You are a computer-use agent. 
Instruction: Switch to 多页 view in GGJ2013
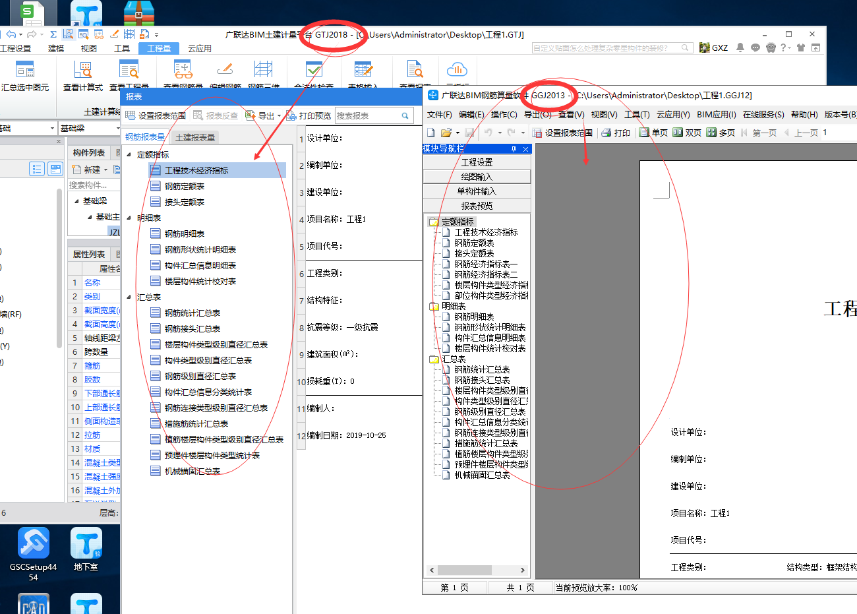(x=721, y=133)
